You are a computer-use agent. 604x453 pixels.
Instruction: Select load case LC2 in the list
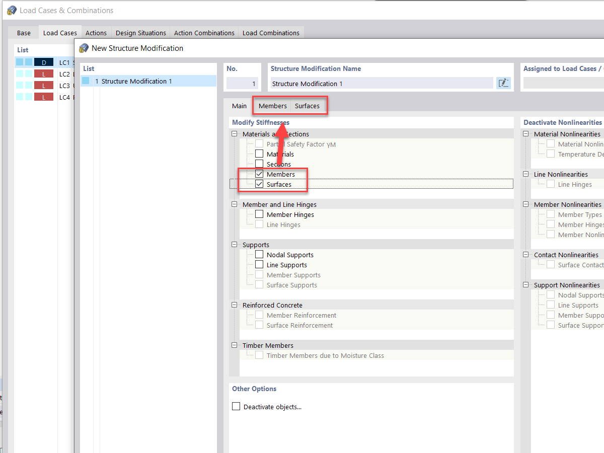pos(44,74)
